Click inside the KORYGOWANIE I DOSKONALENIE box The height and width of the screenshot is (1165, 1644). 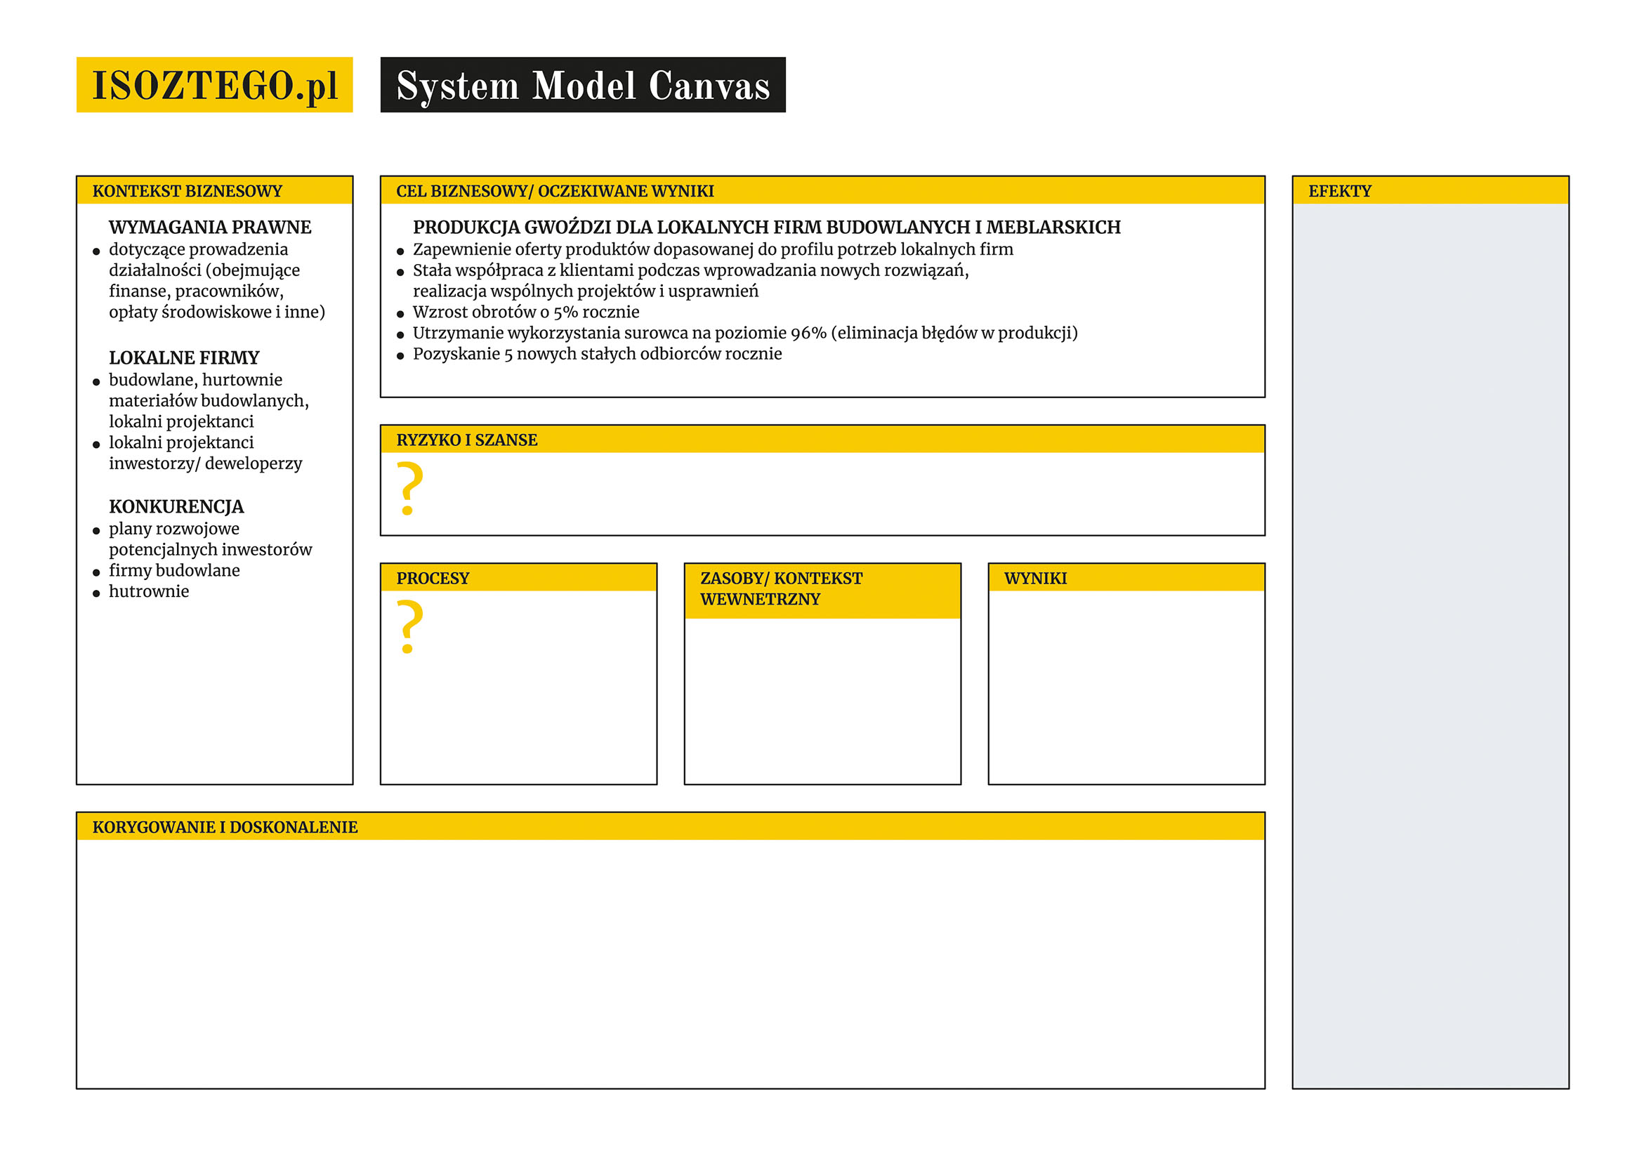click(x=670, y=963)
